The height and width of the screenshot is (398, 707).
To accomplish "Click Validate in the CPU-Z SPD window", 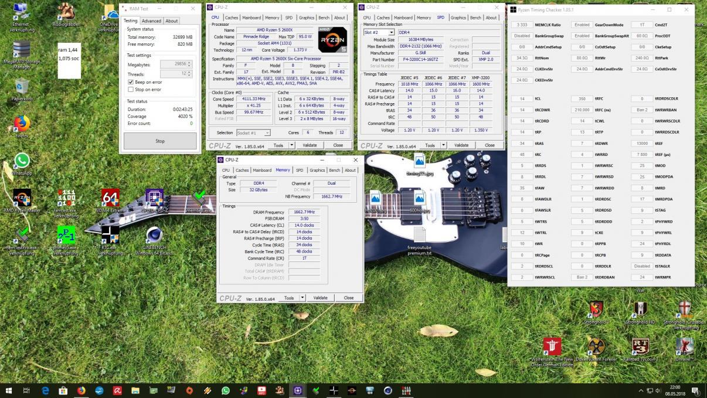I will [x=461, y=145].
